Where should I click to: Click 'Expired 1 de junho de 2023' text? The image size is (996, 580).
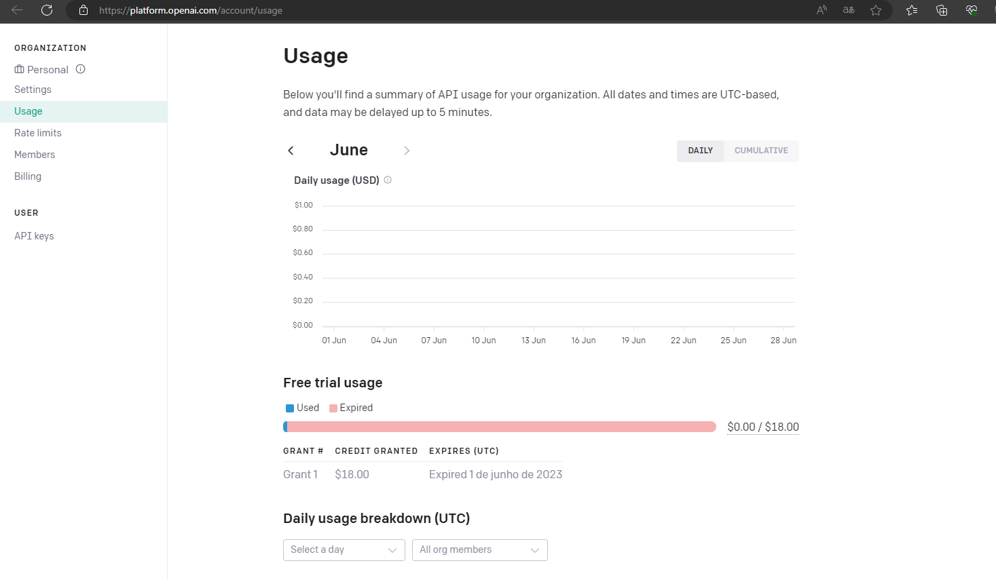point(496,474)
